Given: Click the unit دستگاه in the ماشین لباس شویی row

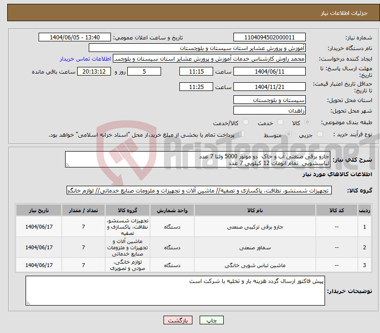Looking at the screenshot, I should pyautogui.click(x=172, y=265).
